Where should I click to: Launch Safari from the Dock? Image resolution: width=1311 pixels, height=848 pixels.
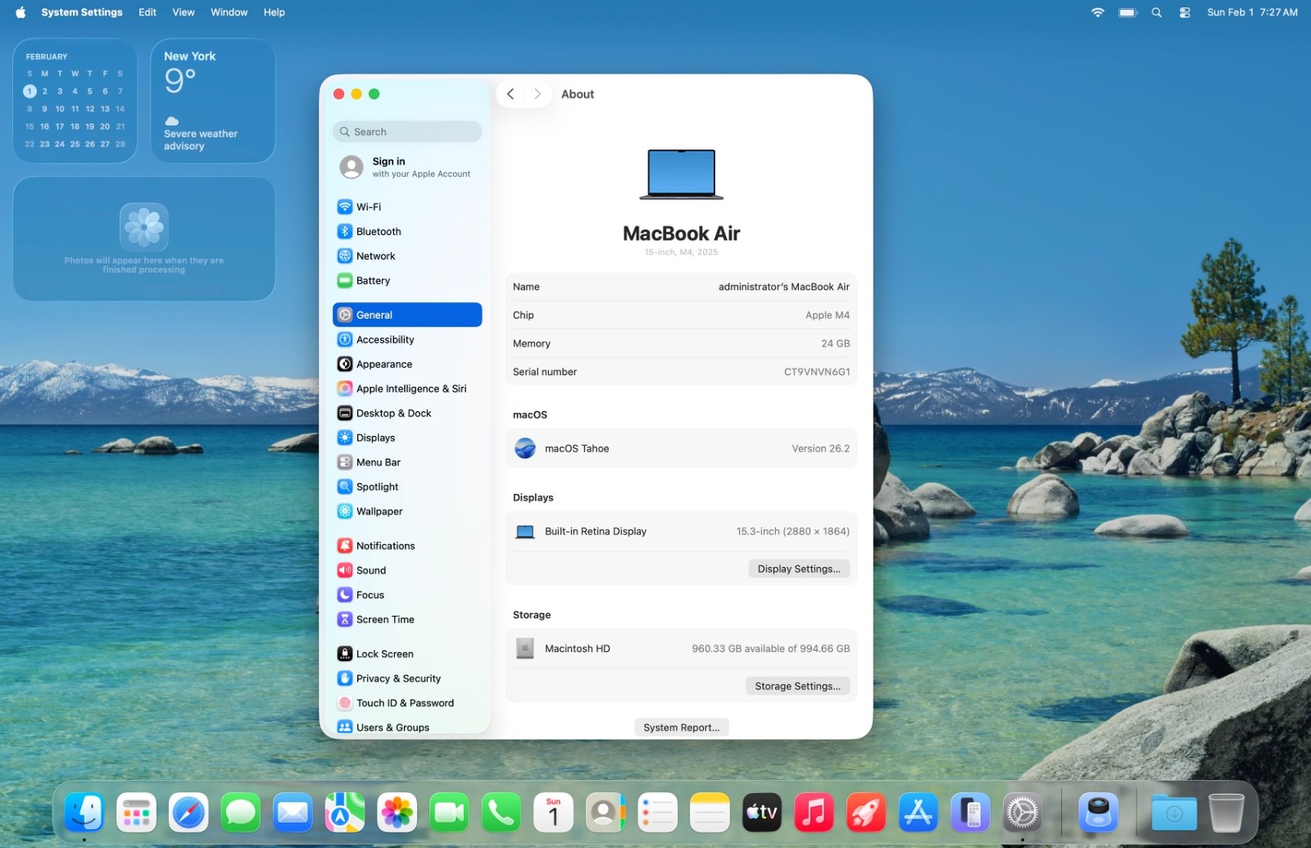[188, 813]
